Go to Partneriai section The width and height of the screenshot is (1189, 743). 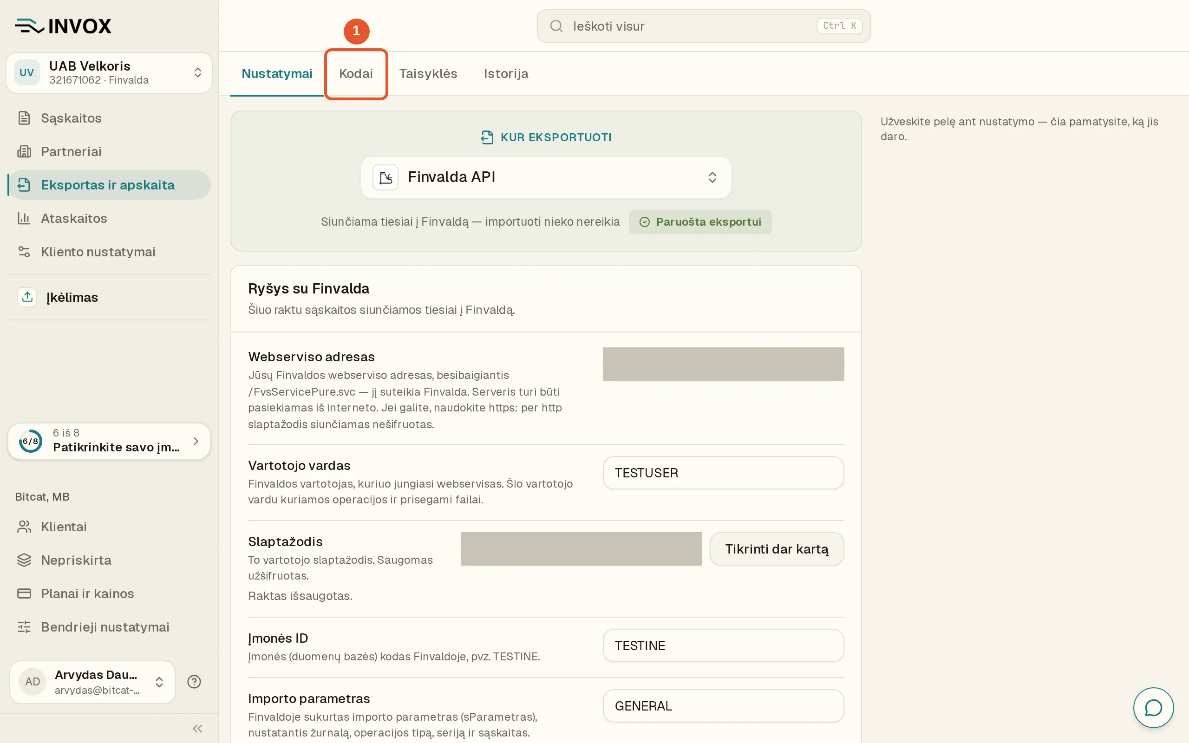point(109,151)
